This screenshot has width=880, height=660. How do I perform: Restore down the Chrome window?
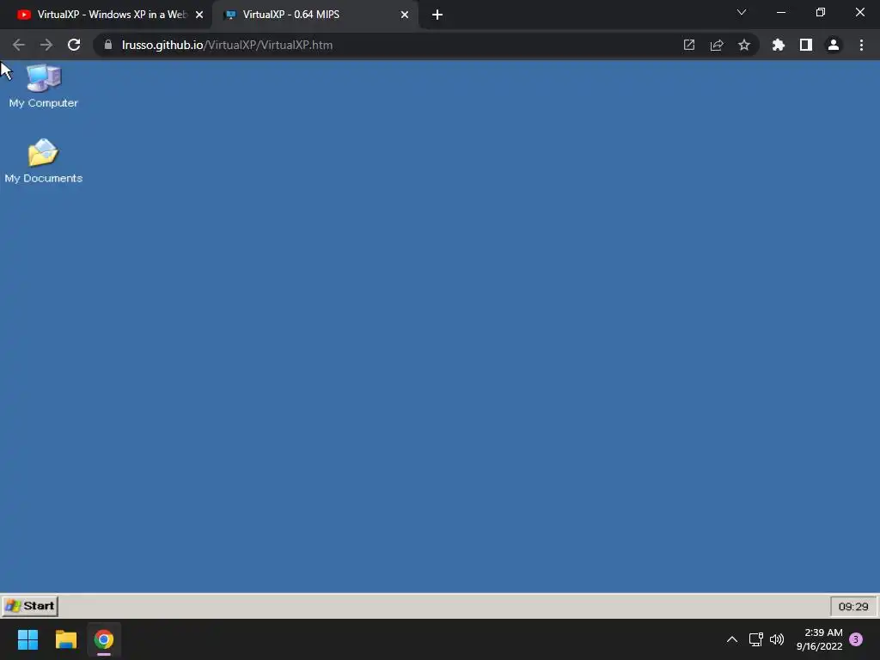[x=821, y=12]
